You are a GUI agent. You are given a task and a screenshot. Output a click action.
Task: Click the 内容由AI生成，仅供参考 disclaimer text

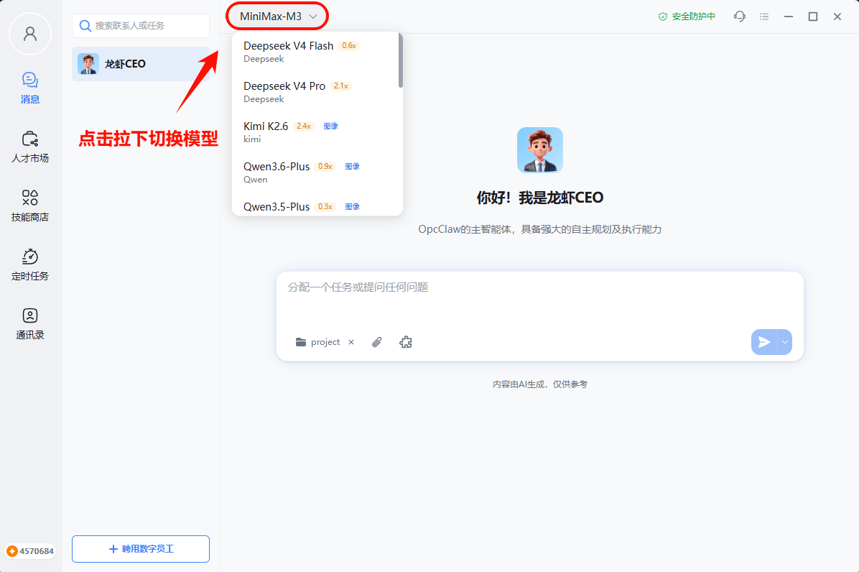pyautogui.click(x=539, y=384)
